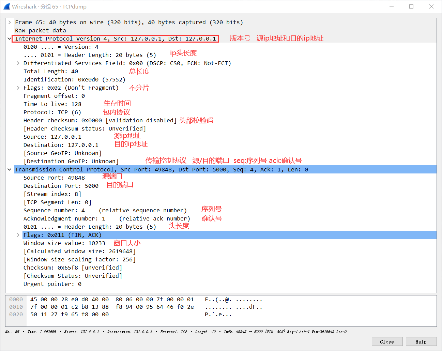Click the ASCII text 'P.'.e...' in bytes pane
Screen dimensions: 442x351
tap(218, 315)
